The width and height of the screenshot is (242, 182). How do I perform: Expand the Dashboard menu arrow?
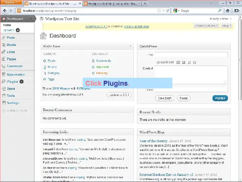click(x=31, y=19)
